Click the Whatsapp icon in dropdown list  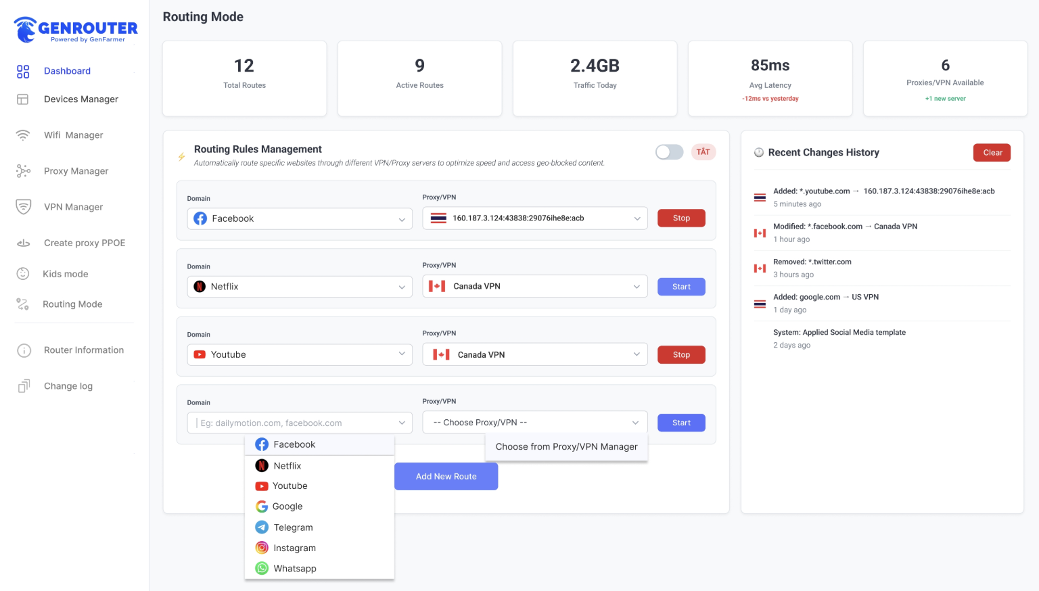tap(262, 569)
